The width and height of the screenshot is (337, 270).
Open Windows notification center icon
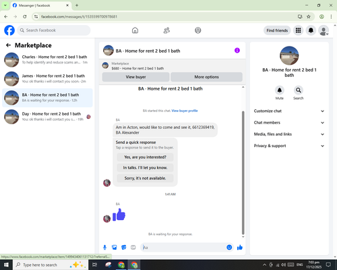click(x=328, y=265)
